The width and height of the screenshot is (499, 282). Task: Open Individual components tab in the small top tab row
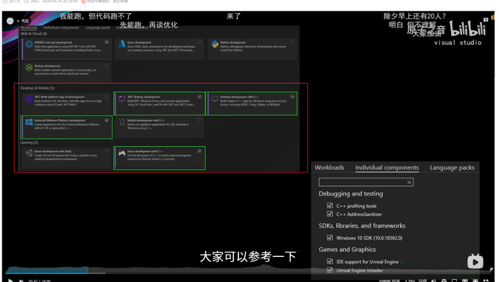61,27
